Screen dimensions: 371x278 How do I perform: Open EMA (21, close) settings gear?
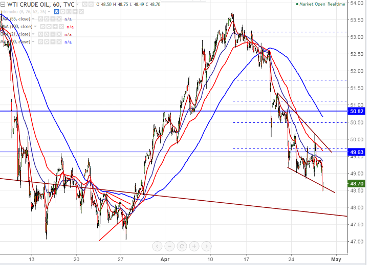[x=47, y=34]
